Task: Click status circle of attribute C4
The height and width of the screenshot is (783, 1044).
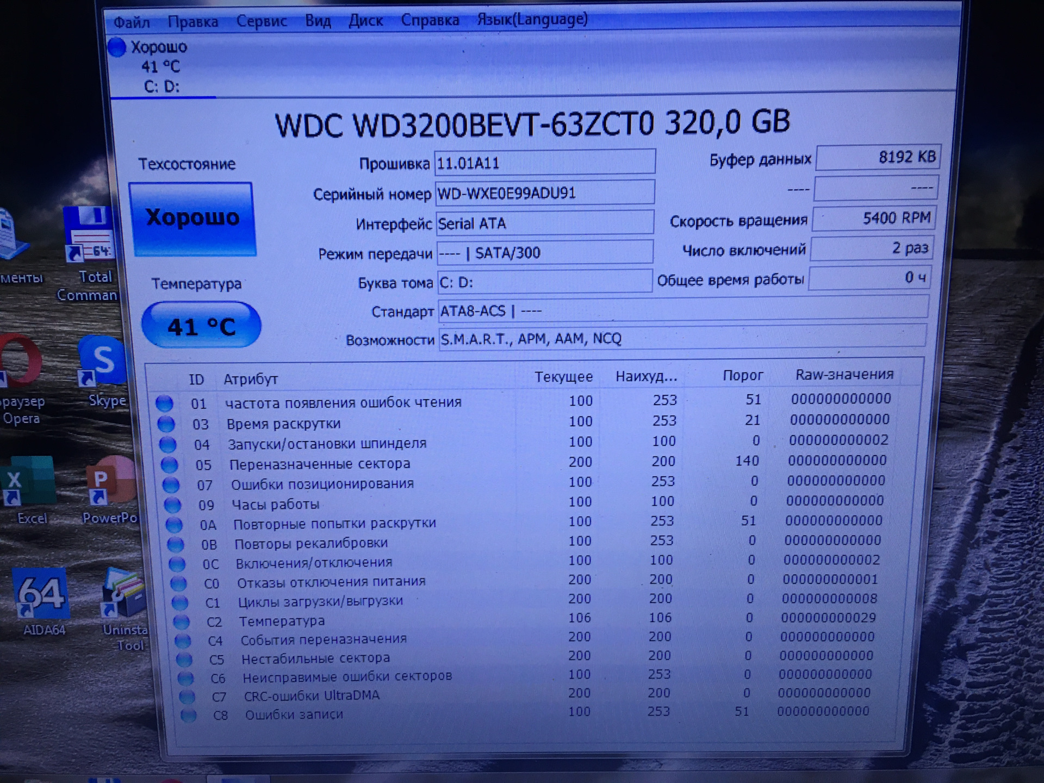Action: click(x=183, y=641)
